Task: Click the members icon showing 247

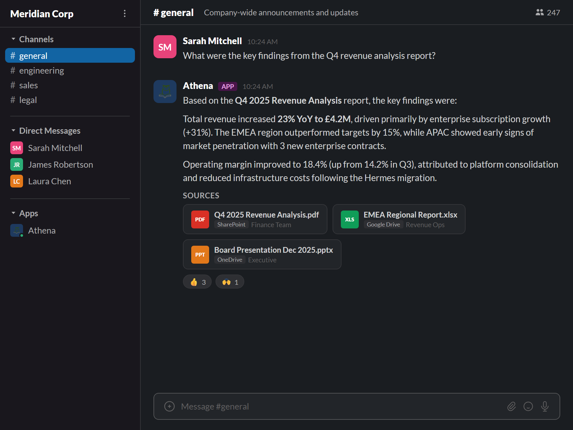Action: tap(548, 12)
